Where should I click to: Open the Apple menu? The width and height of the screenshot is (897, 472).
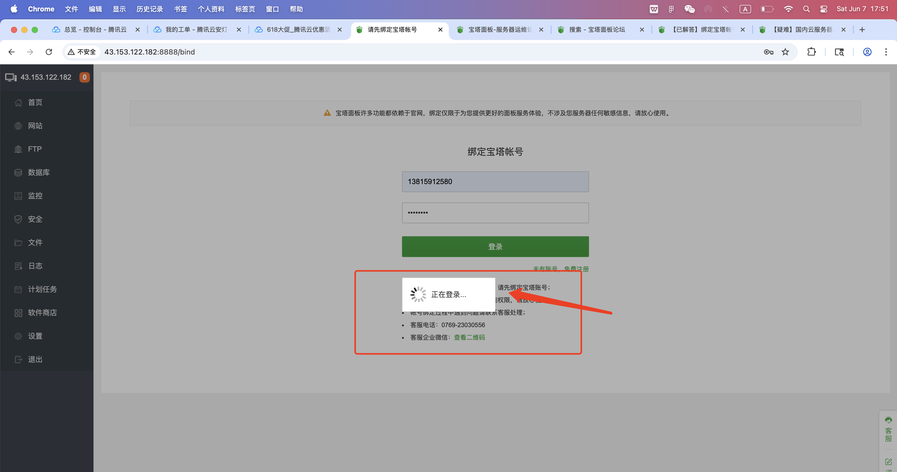coord(14,9)
